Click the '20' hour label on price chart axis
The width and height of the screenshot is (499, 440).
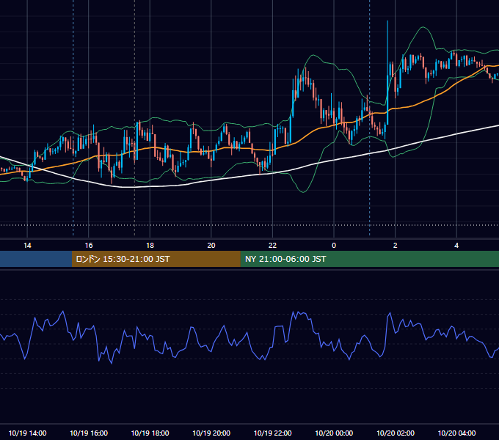coord(211,246)
